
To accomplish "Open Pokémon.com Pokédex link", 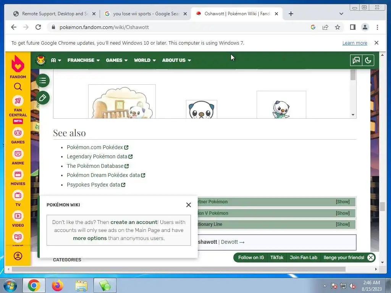I will coord(97,147).
